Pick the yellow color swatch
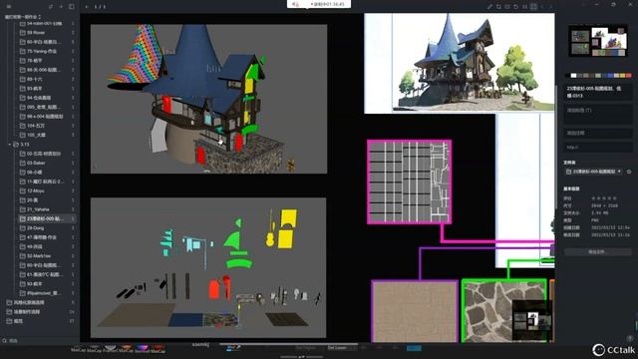 [622, 76]
